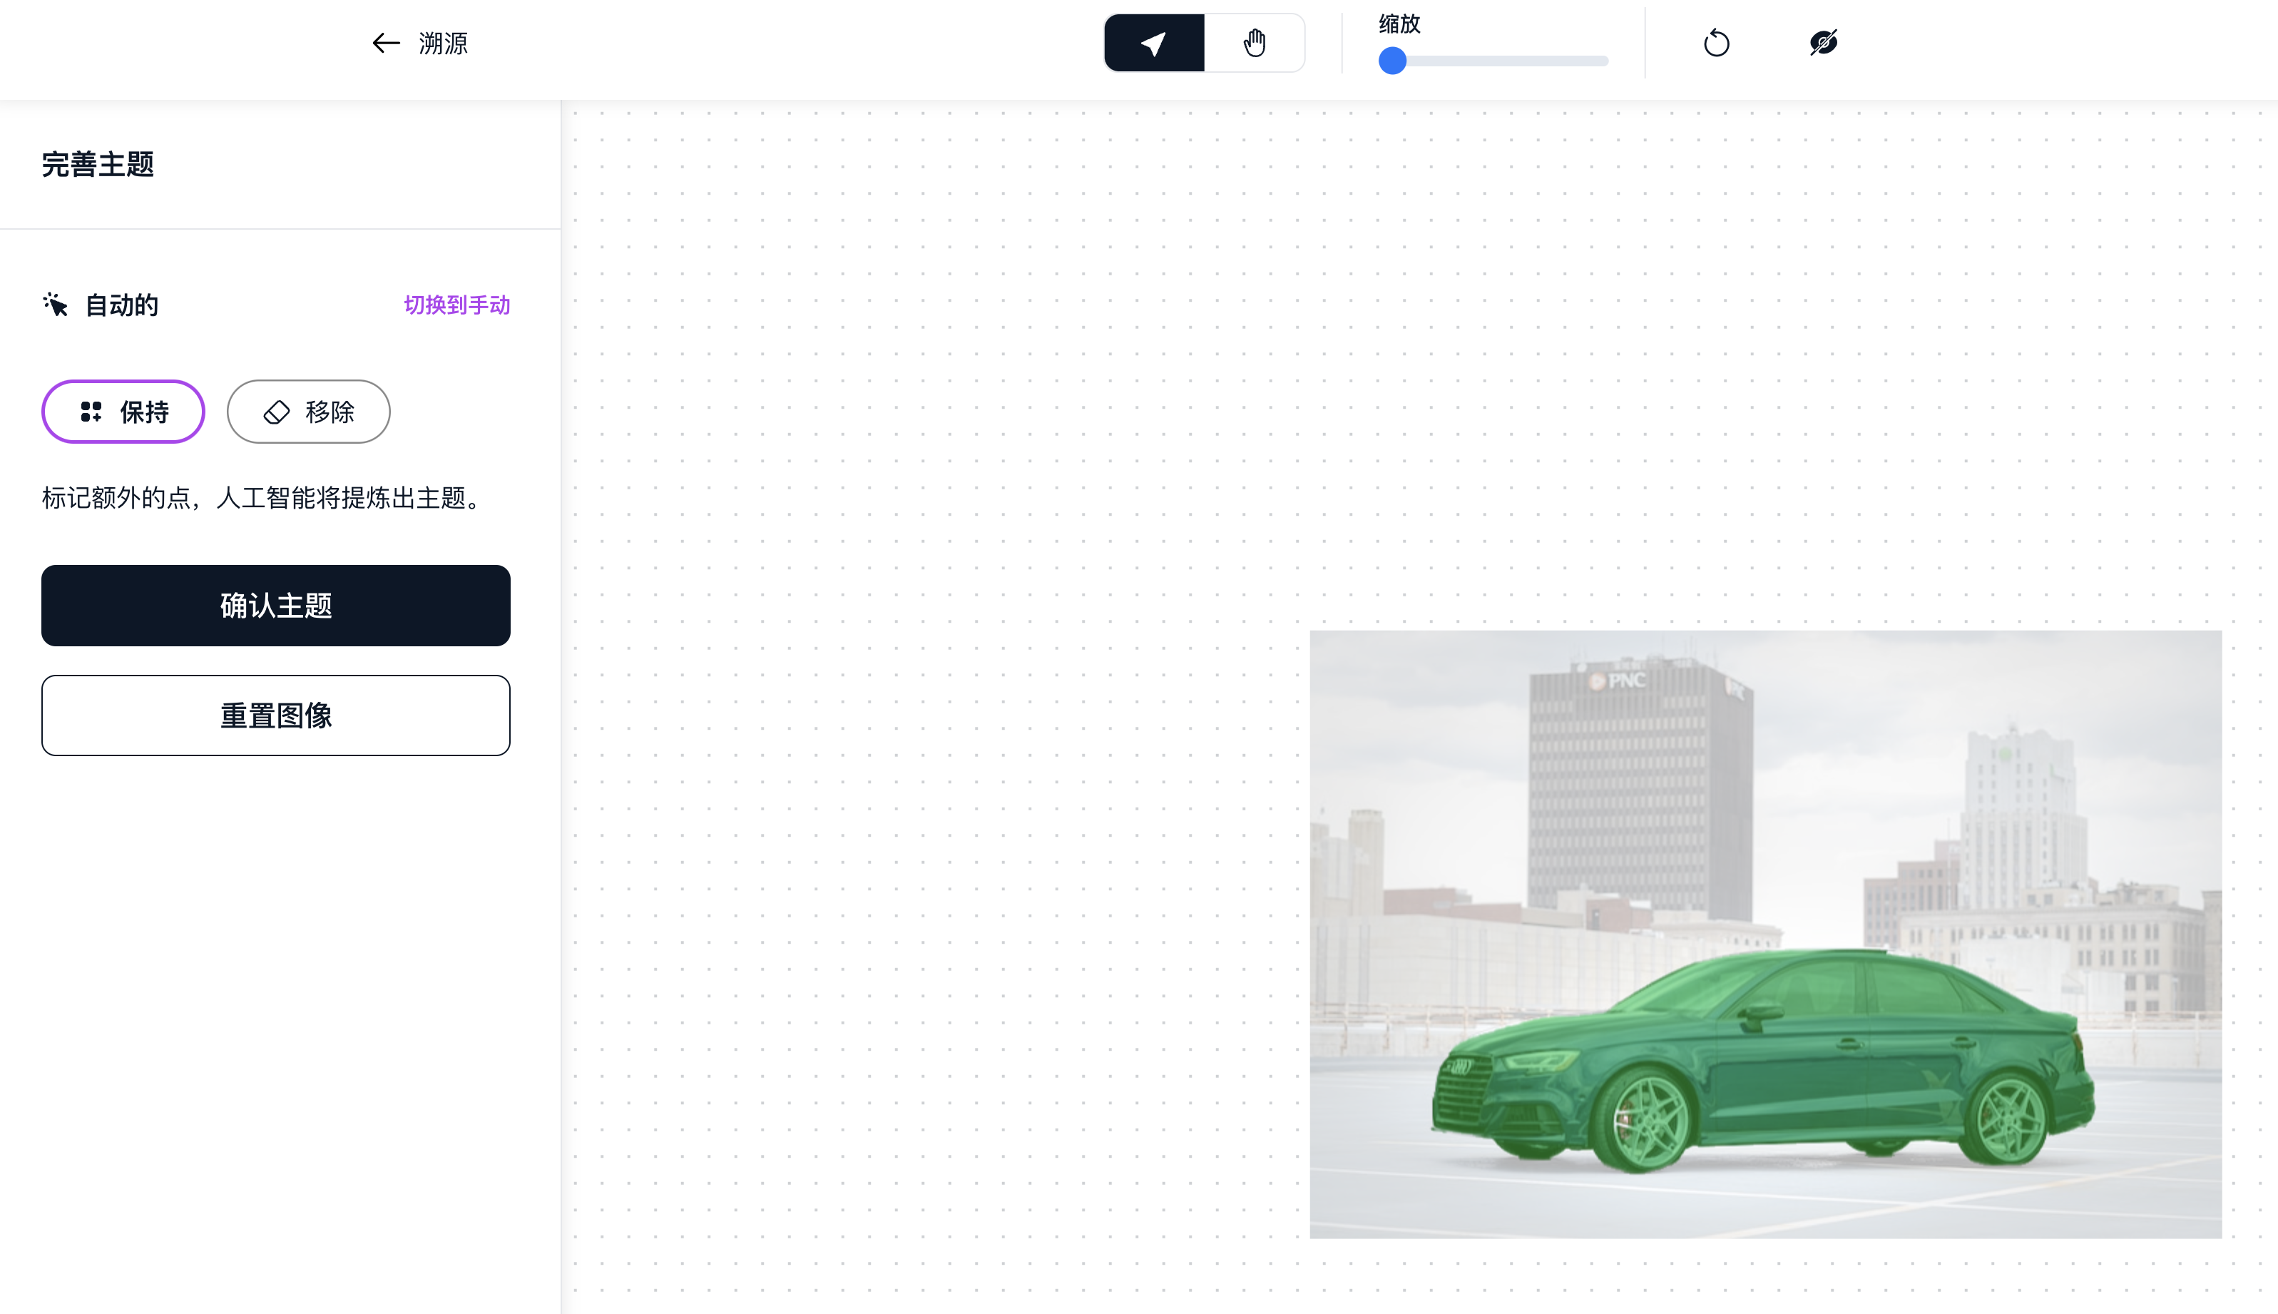Go back via 溯源 label
The height and width of the screenshot is (1314, 2278).
(443, 42)
